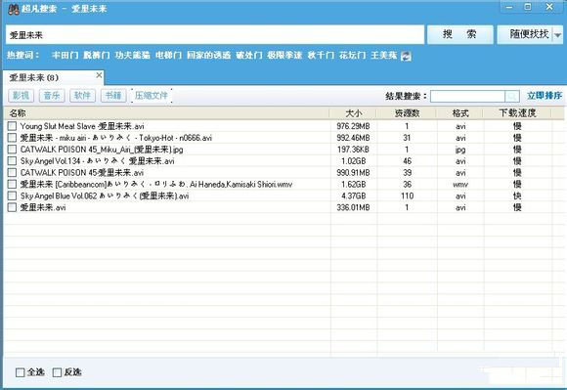
Task: Select checkbox of Sky Angel Blue Vol.062 row
Action: tap(12, 195)
